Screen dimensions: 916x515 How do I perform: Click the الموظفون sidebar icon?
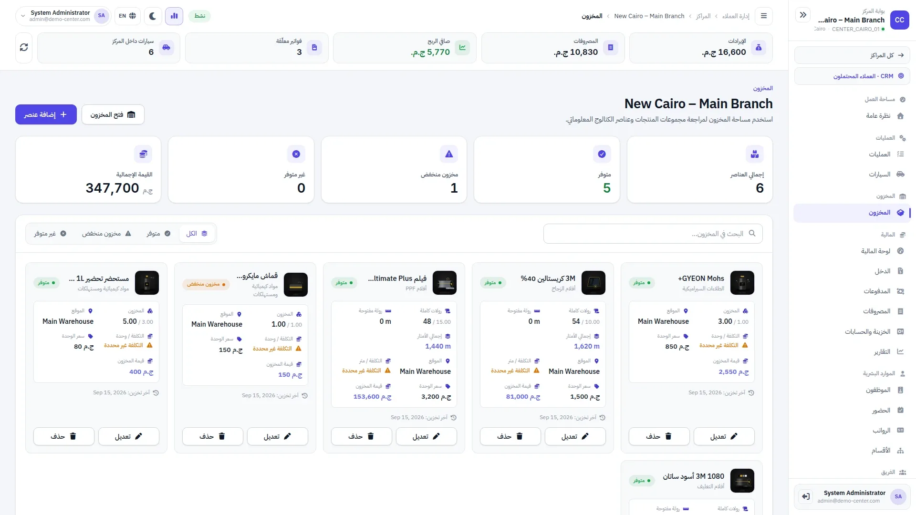(900, 390)
